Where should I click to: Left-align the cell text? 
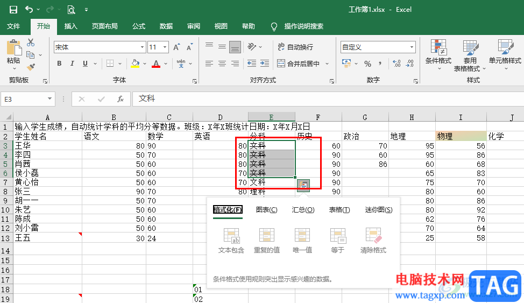pyautogui.click(x=209, y=64)
